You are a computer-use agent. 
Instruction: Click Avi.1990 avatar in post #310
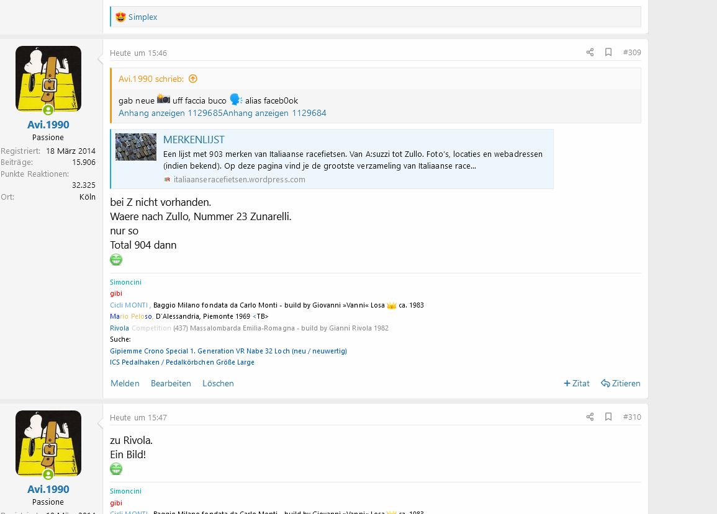click(48, 443)
